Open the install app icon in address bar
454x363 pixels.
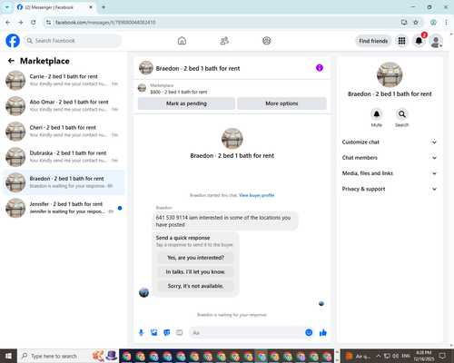click(404, 23)
